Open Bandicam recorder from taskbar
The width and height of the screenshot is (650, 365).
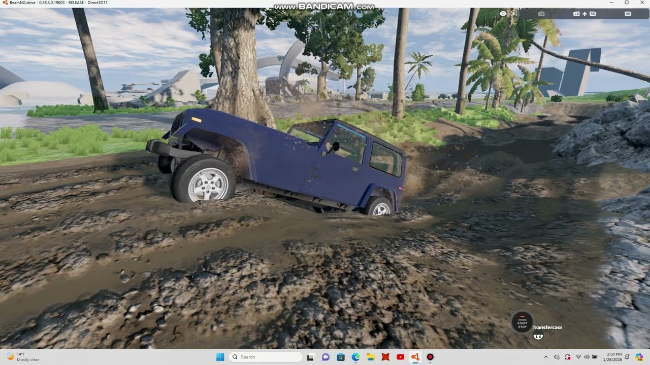pyautogui.click(x=430, y=357)
